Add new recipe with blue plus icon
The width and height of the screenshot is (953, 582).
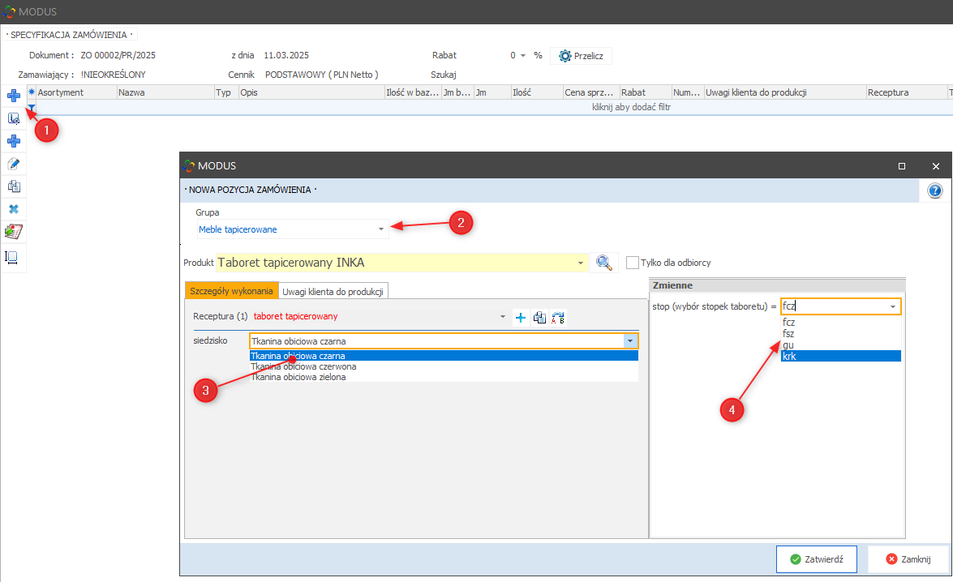point(521,317)
